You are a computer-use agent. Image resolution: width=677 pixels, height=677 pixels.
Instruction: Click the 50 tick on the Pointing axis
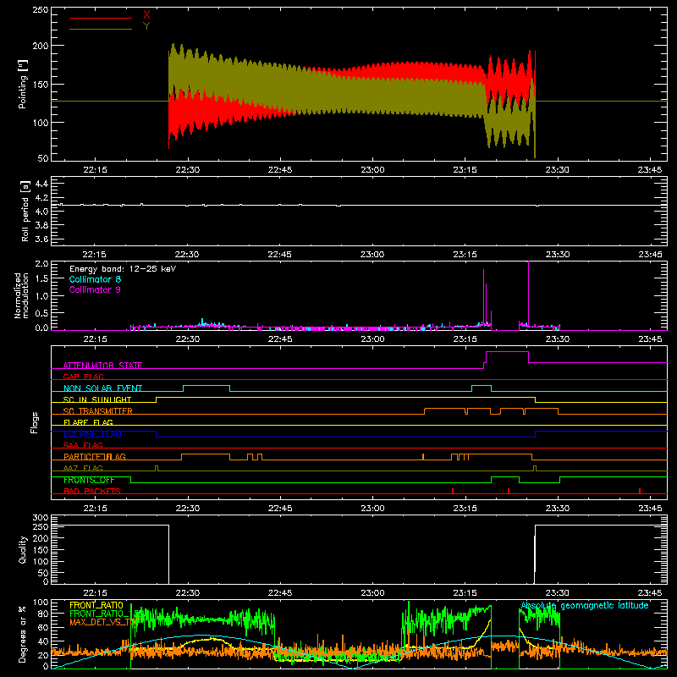[43, 158]
